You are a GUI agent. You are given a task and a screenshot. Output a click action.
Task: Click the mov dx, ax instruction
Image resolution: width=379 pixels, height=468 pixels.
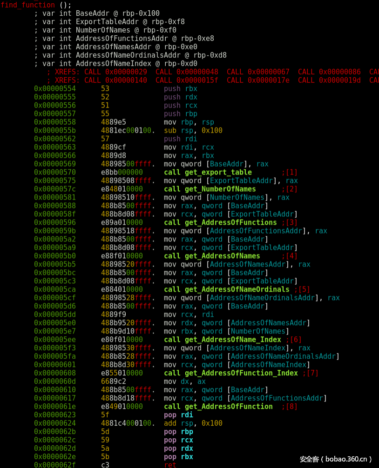184,381
